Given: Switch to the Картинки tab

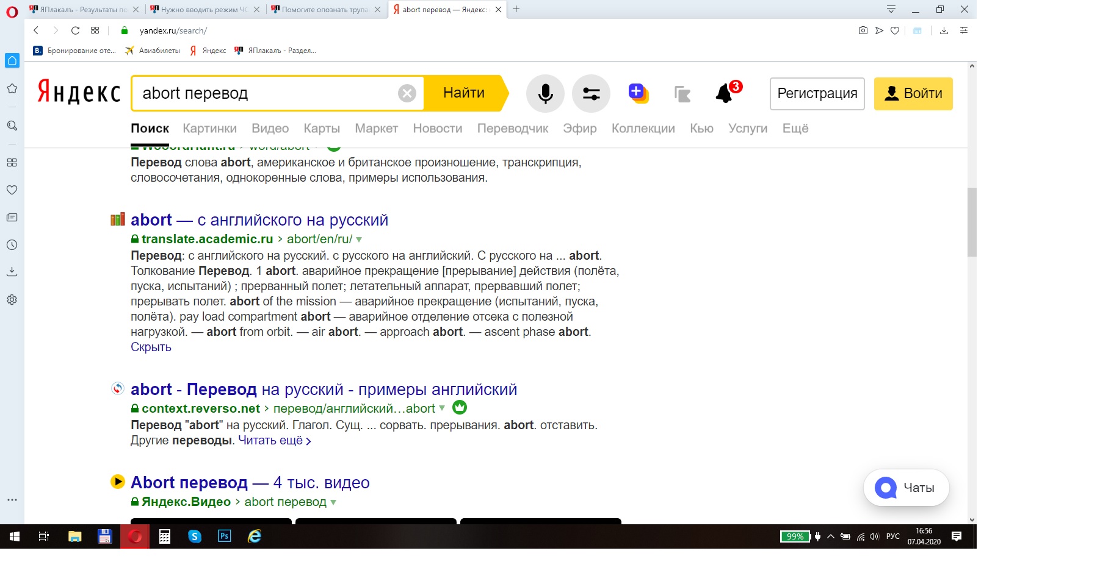Looking at the screenshot, I should [x=210, y=129].
